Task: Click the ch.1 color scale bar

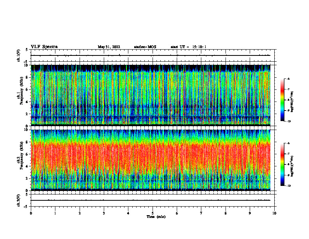Action: (x=282, y=100)
